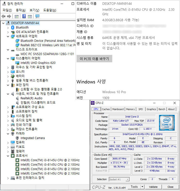Screen dimensions: 180x191
Task: Click the rename this PC (이 PC의 이름 바꾸기) button
Action: tap(94, 59)
